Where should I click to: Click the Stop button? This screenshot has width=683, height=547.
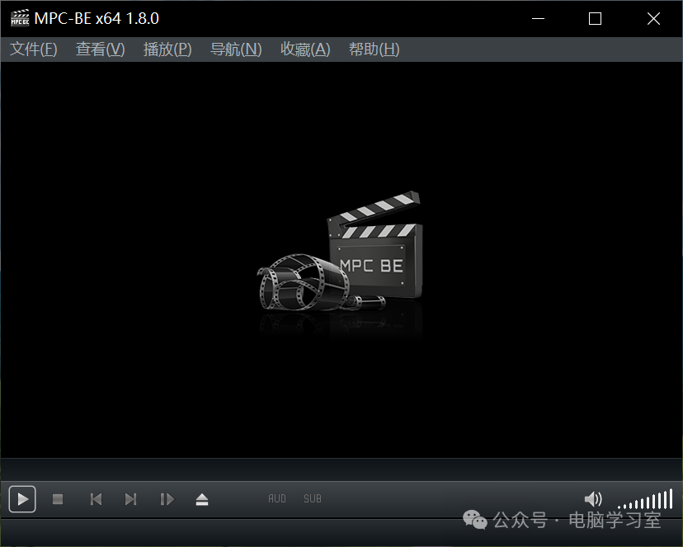click(x=58, y=498)
